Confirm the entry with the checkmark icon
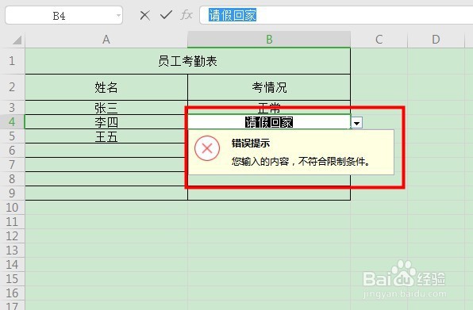Screen dimensions: 473x310 (166, 14)
